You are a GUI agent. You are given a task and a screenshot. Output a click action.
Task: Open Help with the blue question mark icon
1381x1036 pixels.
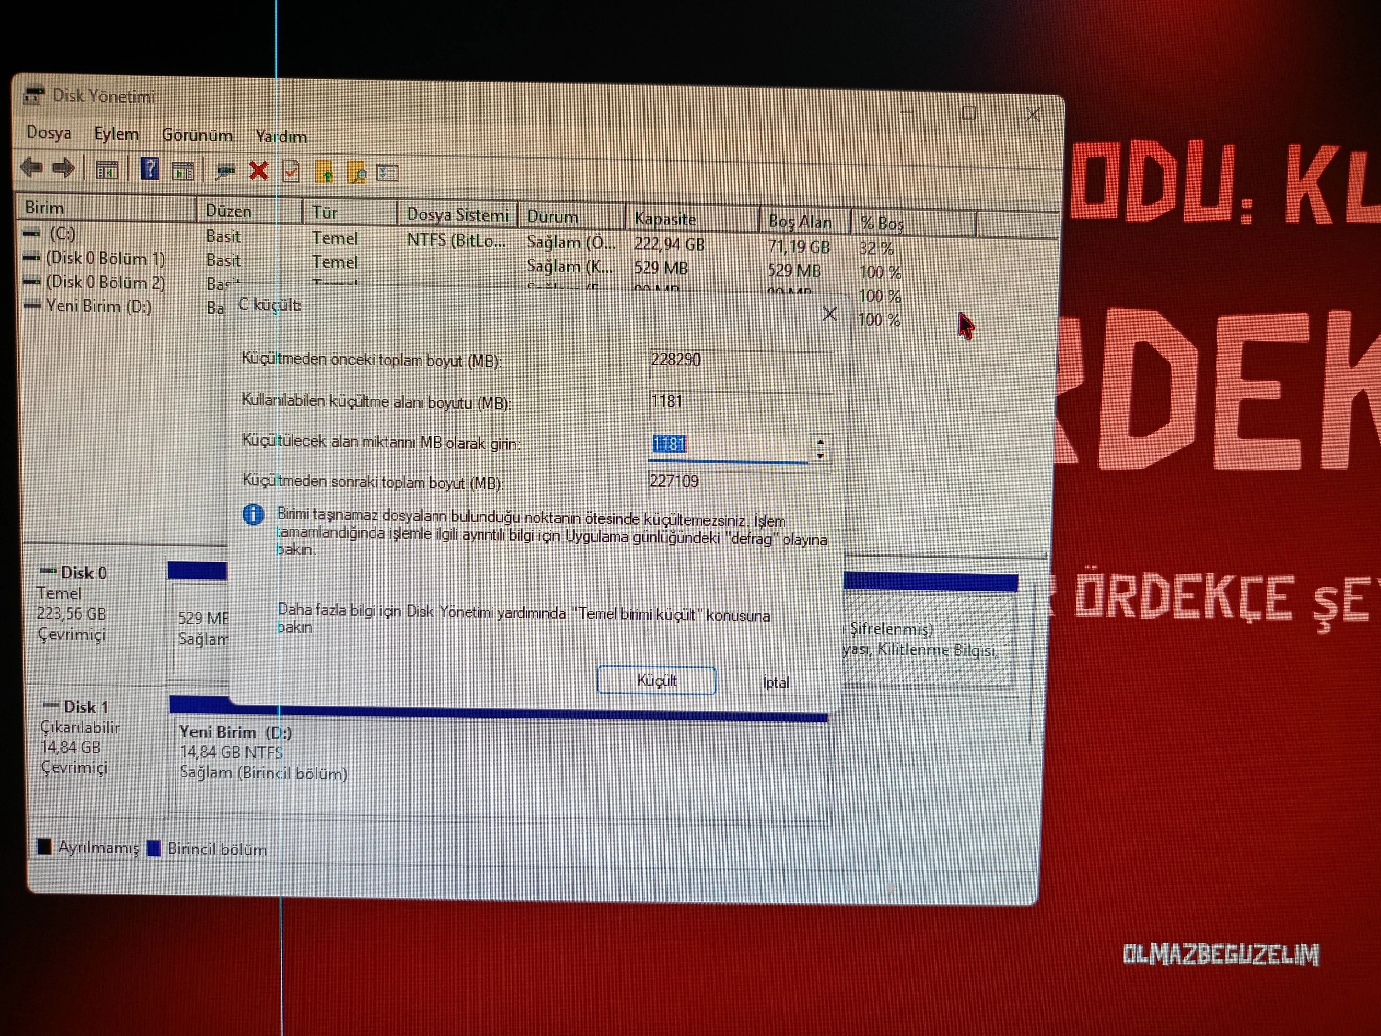pyautogui.click(x=150, y=169)
